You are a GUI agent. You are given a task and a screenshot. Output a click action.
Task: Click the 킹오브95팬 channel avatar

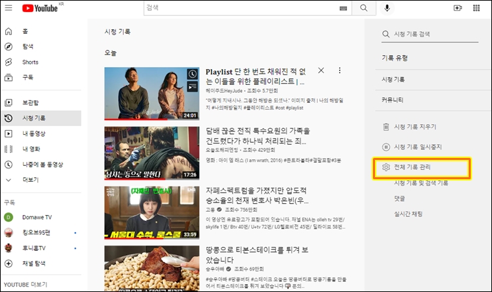pos(9,232)
